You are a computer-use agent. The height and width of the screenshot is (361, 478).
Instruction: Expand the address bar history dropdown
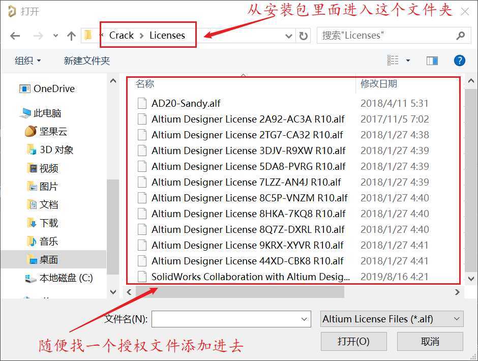(x=288, y=36)
